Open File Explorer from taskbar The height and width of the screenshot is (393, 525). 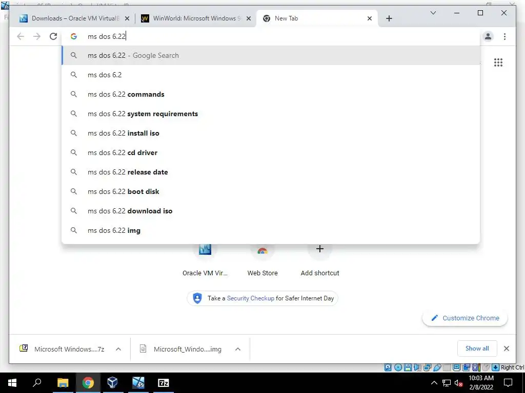point(63,383)
